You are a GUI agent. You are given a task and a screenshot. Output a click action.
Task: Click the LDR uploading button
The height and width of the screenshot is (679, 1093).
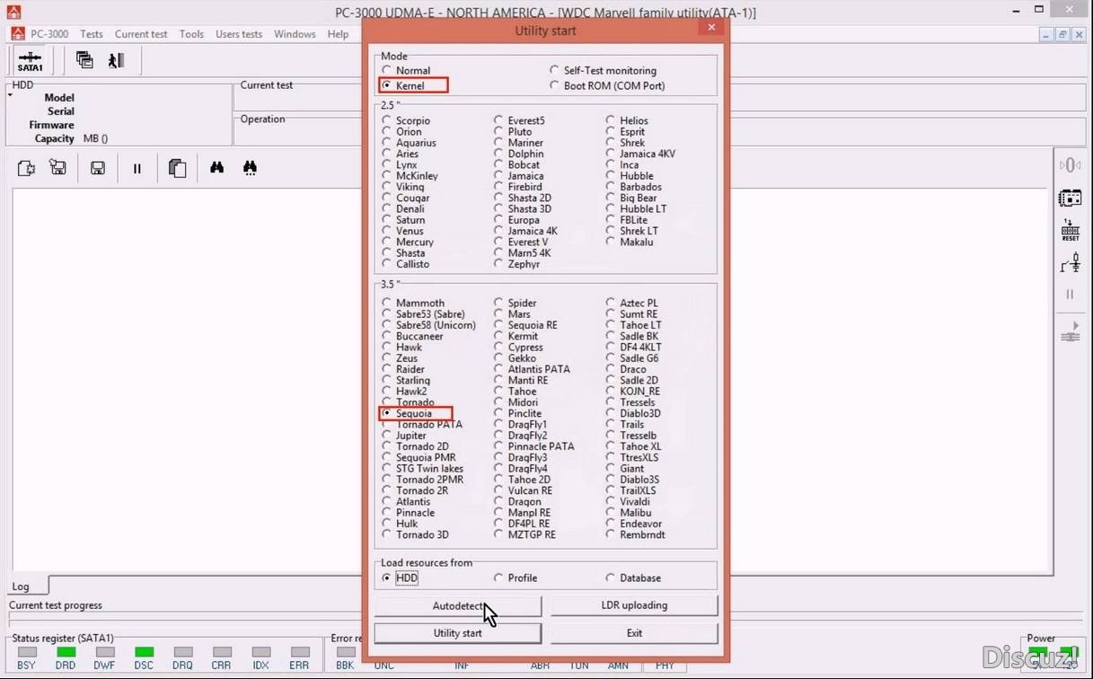coord(634,605)
